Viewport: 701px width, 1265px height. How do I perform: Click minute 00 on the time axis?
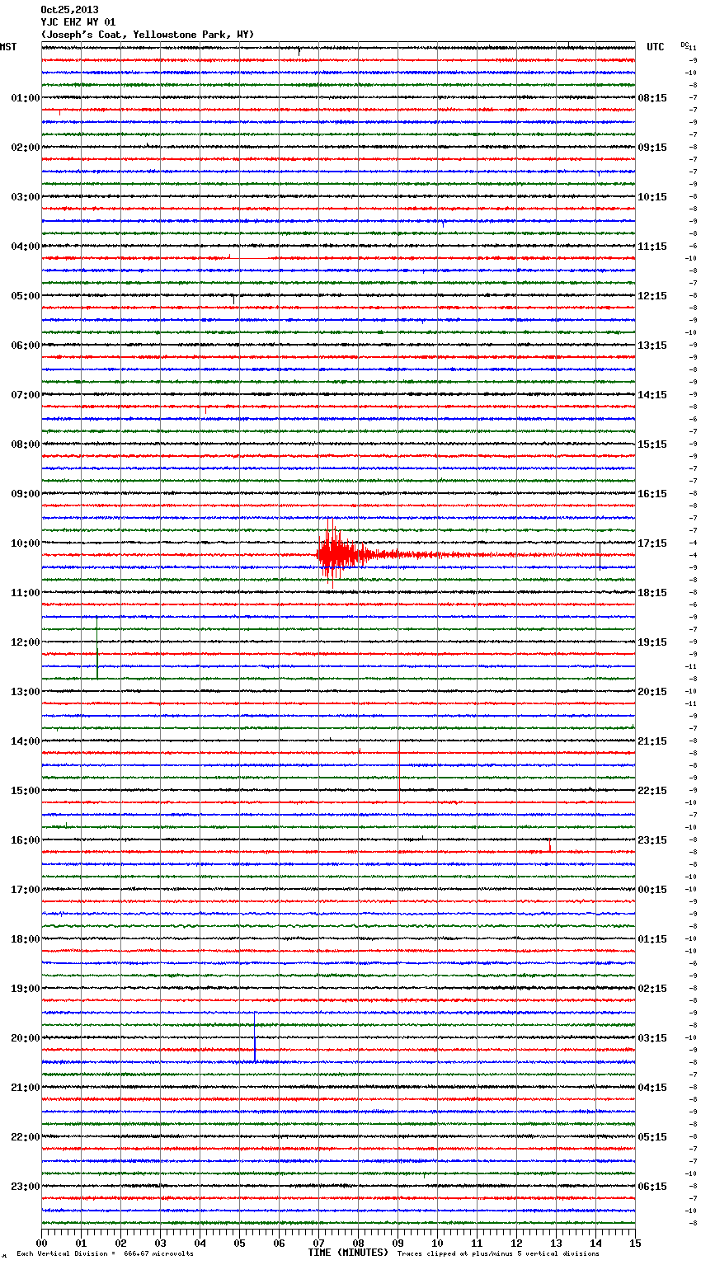(42, 1243)
